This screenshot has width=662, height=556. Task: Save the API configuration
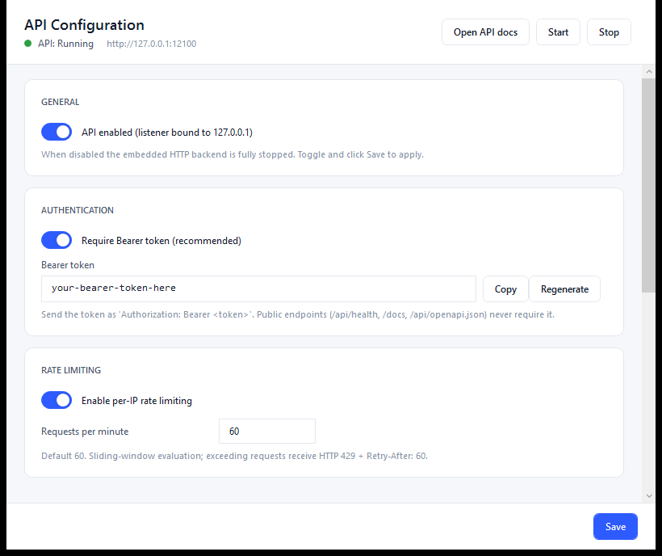(615, 526)
